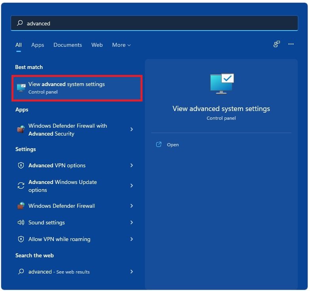Expand Windows Defender Firewall with Advanced Security chevron
The width and height of the screenshot is (310, 291).
[x=132, y=129]
